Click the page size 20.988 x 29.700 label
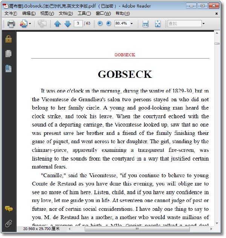 pos(41,229)
